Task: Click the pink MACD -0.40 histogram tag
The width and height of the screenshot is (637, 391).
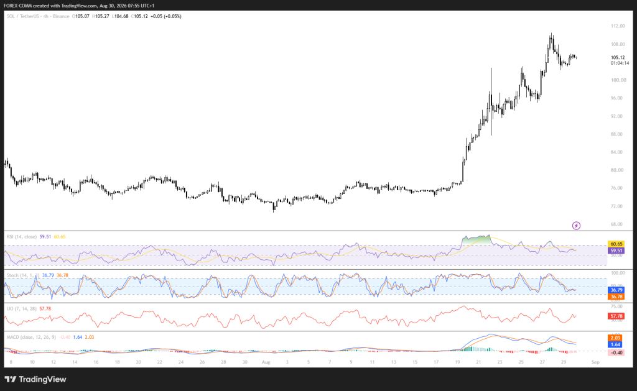Action: [616, 352]
